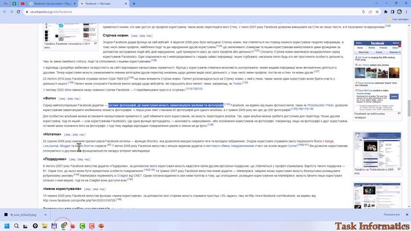Bookmark this page with the star icon
Image resolution: width=411 pixels, height=231 pixels.
point(377,12)
